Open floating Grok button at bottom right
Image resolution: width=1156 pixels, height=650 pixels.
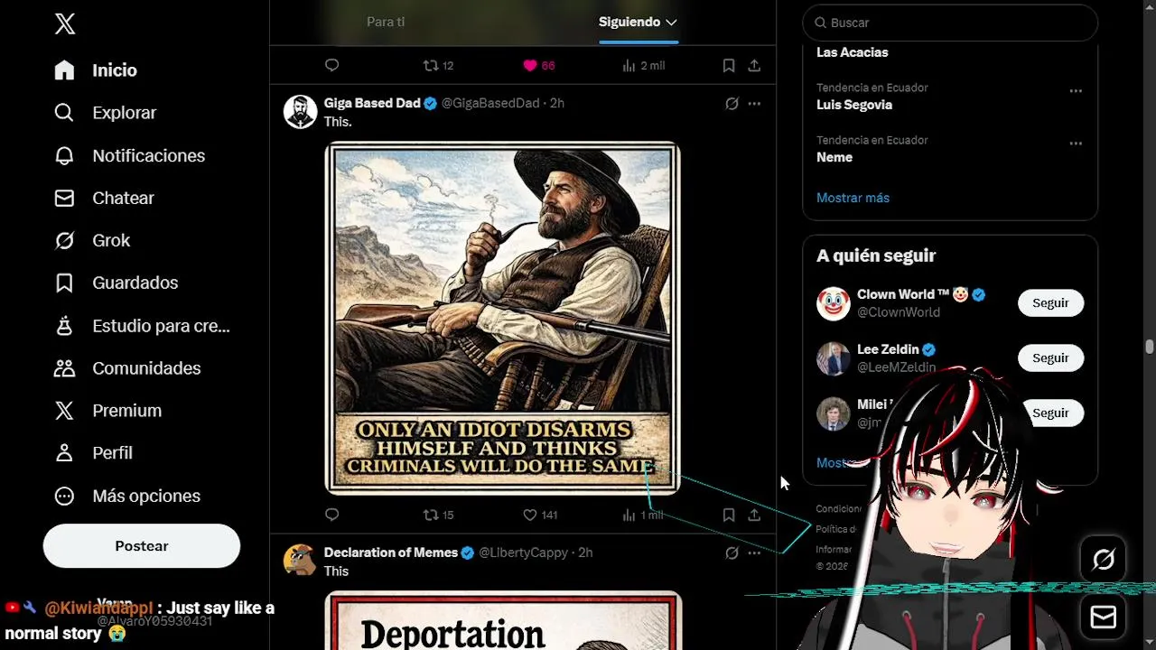pyautogui.click(x=1104, y=561)
